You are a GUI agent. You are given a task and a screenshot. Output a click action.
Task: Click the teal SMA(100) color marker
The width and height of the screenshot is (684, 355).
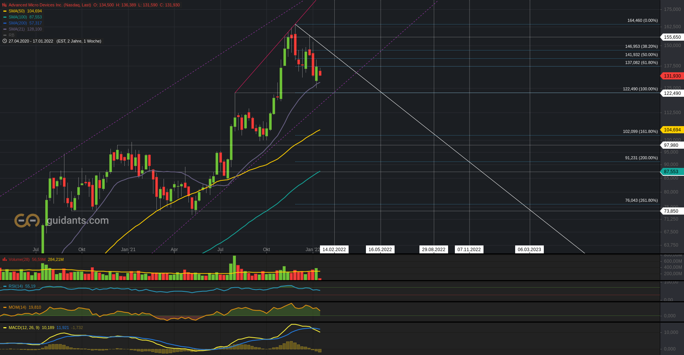(5, 17)
